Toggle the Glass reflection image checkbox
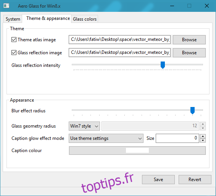 click(14, 53)
